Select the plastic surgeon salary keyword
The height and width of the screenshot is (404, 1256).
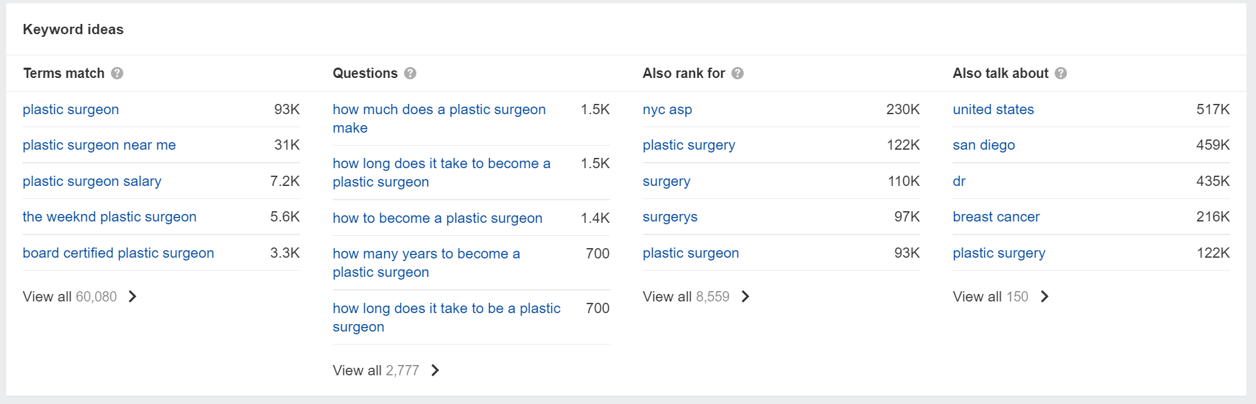[x=92, y=181]
